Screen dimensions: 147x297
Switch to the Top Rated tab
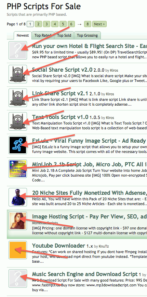(43, 35)
